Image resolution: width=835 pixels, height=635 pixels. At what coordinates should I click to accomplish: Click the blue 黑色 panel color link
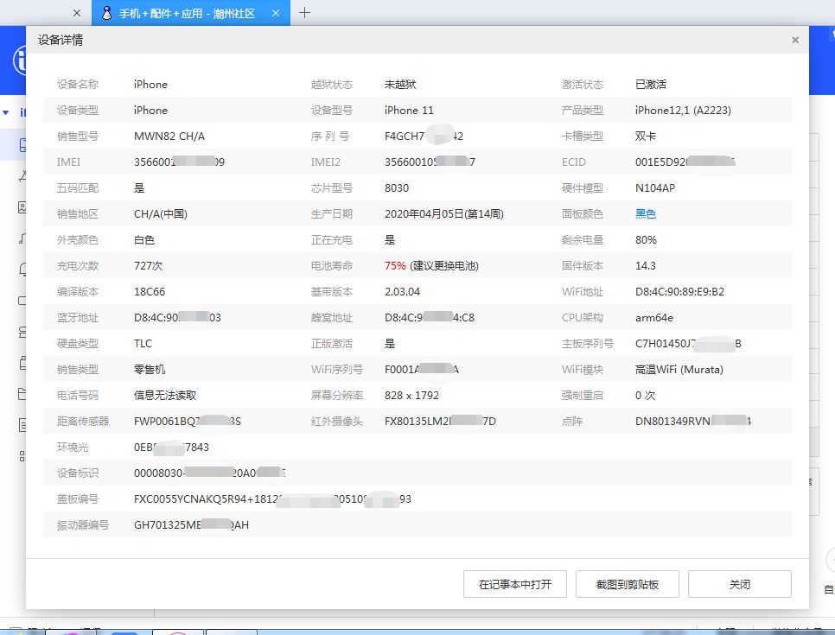[x=646, y=214]
